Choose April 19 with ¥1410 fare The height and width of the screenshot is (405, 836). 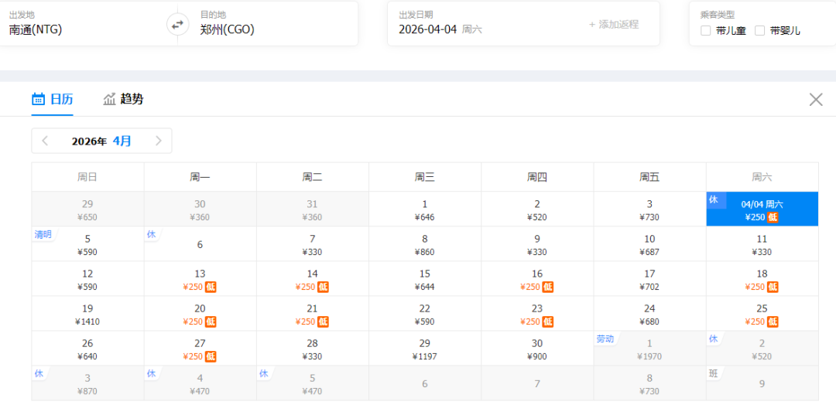coord(87,315)
